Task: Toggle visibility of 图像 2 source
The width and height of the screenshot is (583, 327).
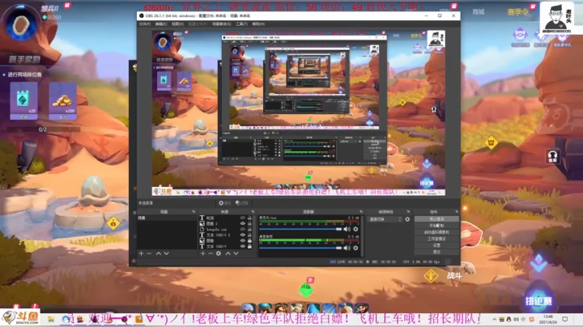Action: 243,223
